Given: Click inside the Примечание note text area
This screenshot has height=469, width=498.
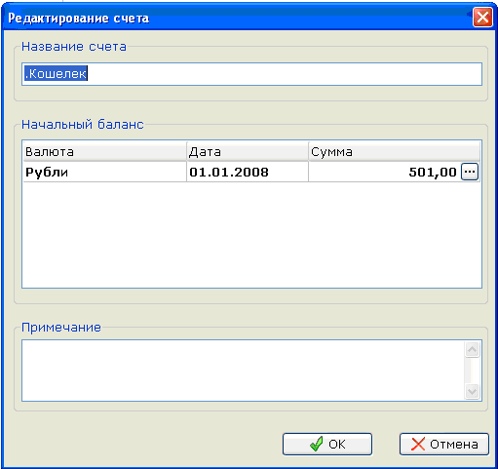Looking at the screenshot, I should [244, 371].
